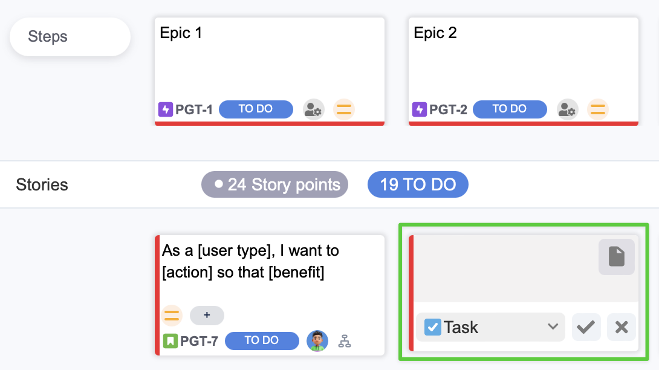Click medium priority icon on Epic 1

pyautogui.click(x=344, y=109)
